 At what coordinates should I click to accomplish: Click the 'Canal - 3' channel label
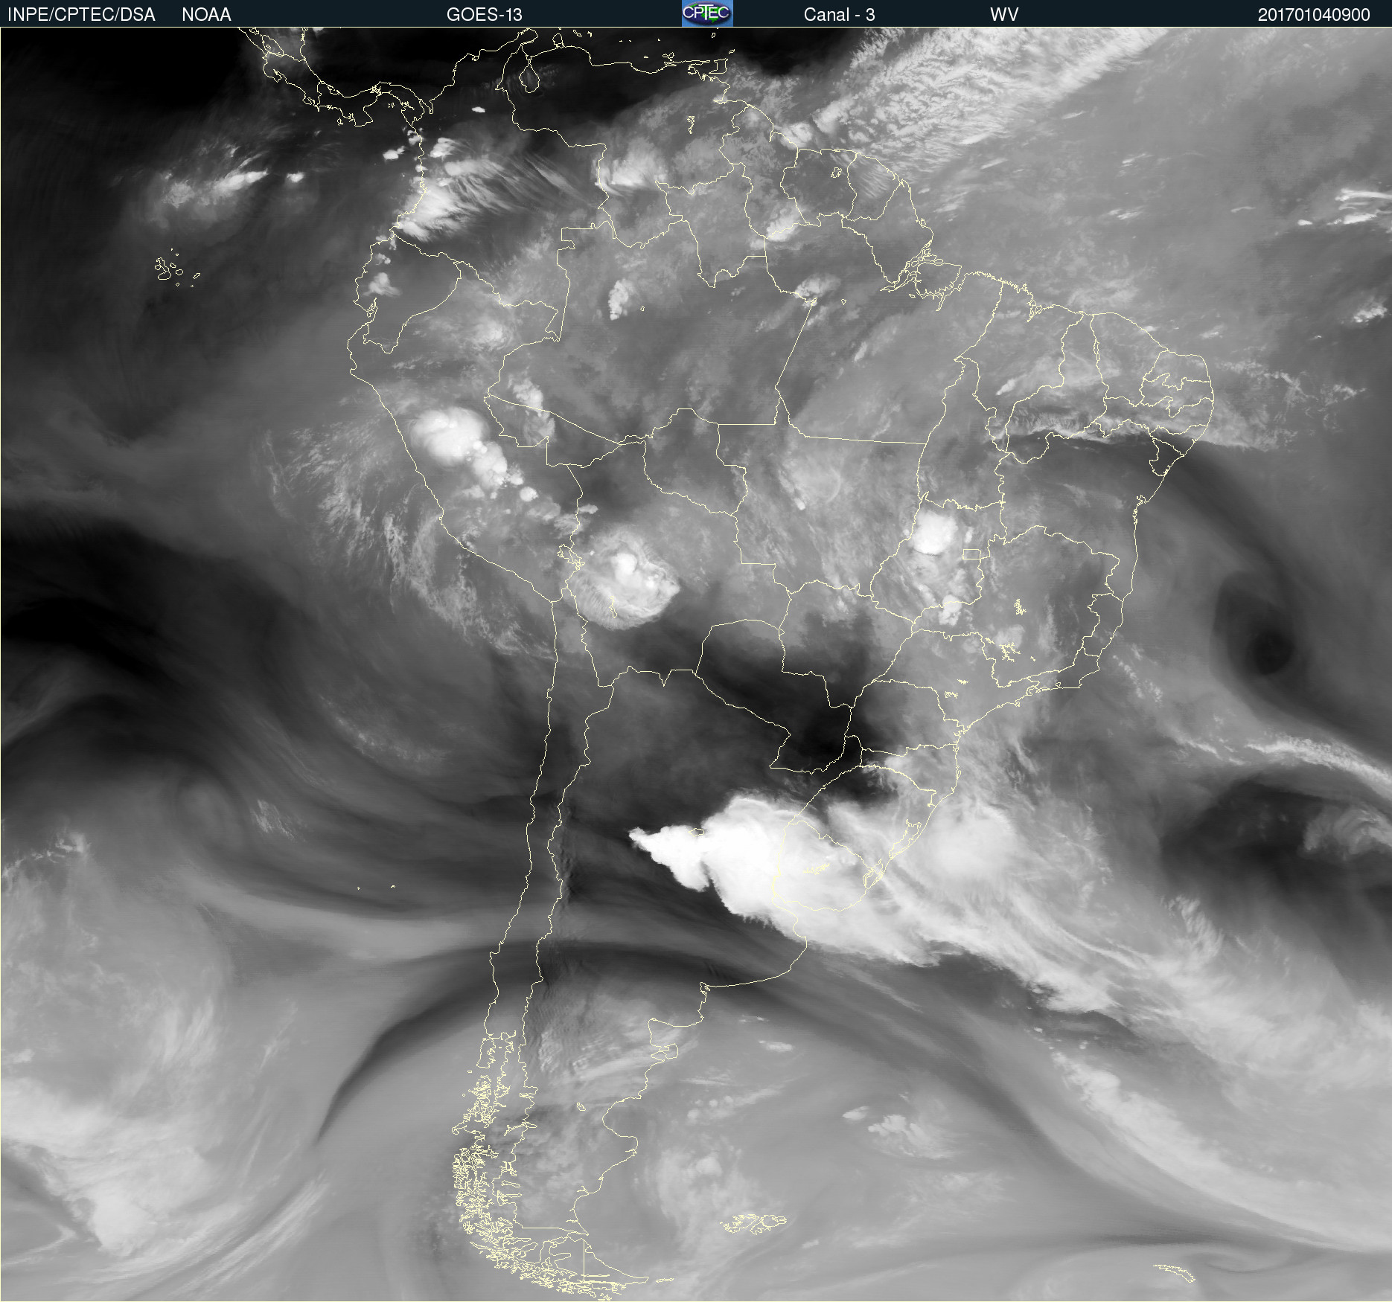pos(839,15)
